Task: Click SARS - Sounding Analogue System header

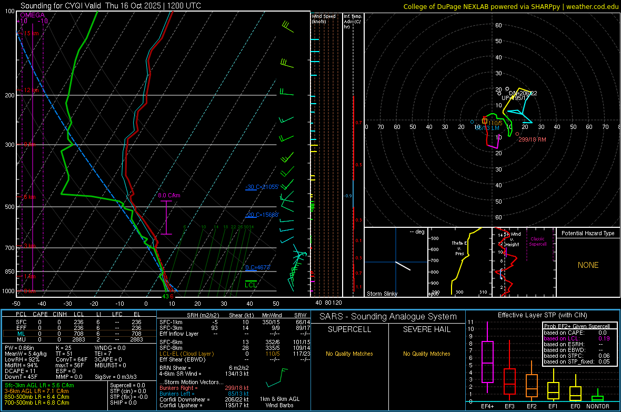Action: pos(388,317)
